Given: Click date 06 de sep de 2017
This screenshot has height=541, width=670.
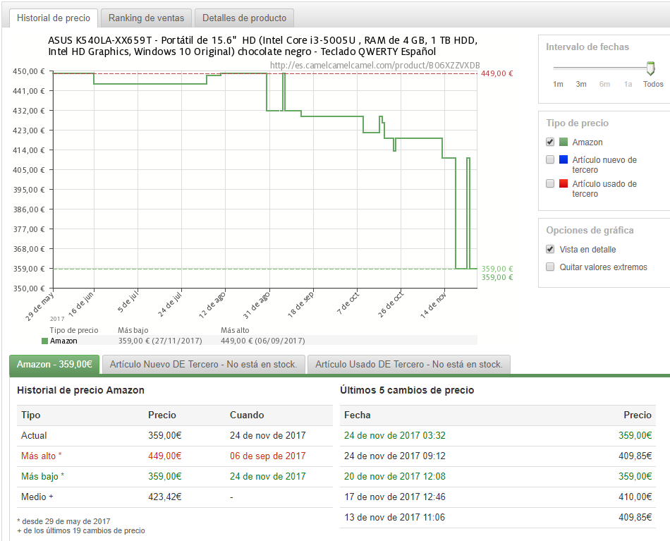Looking at the screenshot, I should [267, 456].
